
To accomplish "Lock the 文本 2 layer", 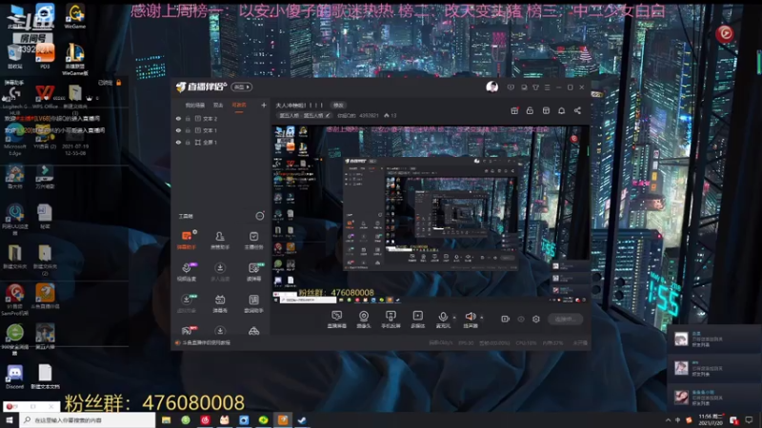I will point(188,118).
